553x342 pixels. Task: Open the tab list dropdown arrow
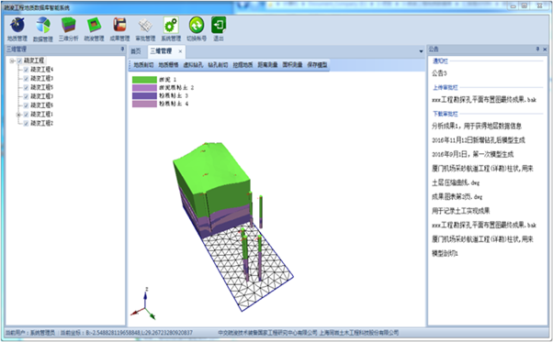click(421, 51)
